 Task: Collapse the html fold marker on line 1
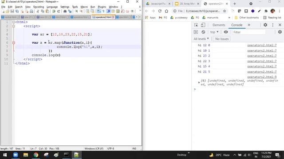[14, 22]
